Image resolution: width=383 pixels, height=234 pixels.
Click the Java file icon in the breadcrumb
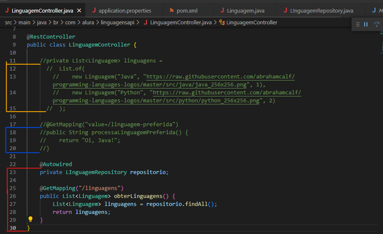(x=146, y=22)
